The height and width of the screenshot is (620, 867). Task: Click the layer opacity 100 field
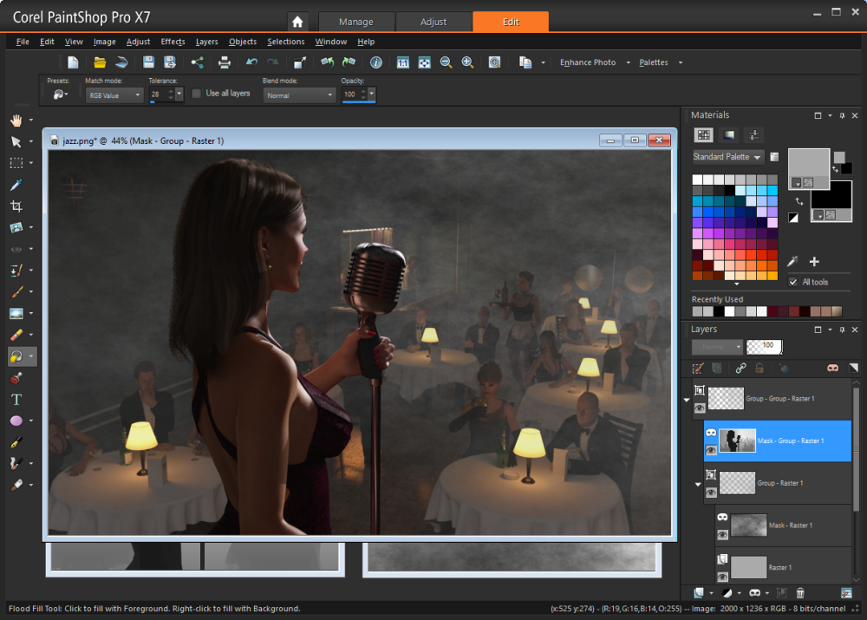[764, 347]
